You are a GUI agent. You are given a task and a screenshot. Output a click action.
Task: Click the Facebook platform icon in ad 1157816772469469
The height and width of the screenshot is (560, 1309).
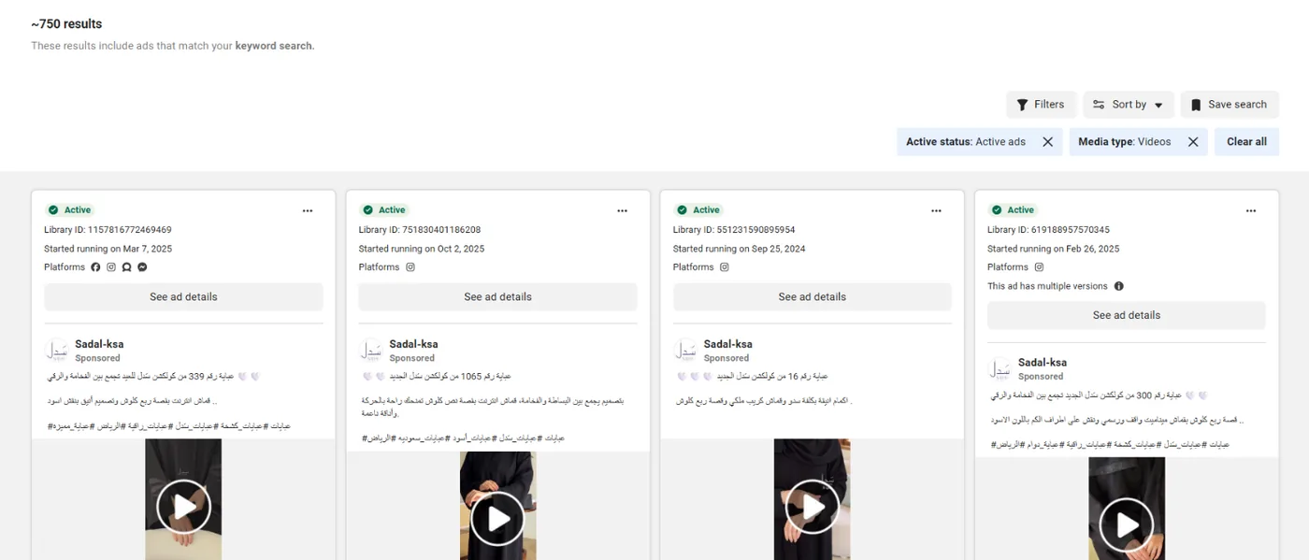click(x=95, y=267)
